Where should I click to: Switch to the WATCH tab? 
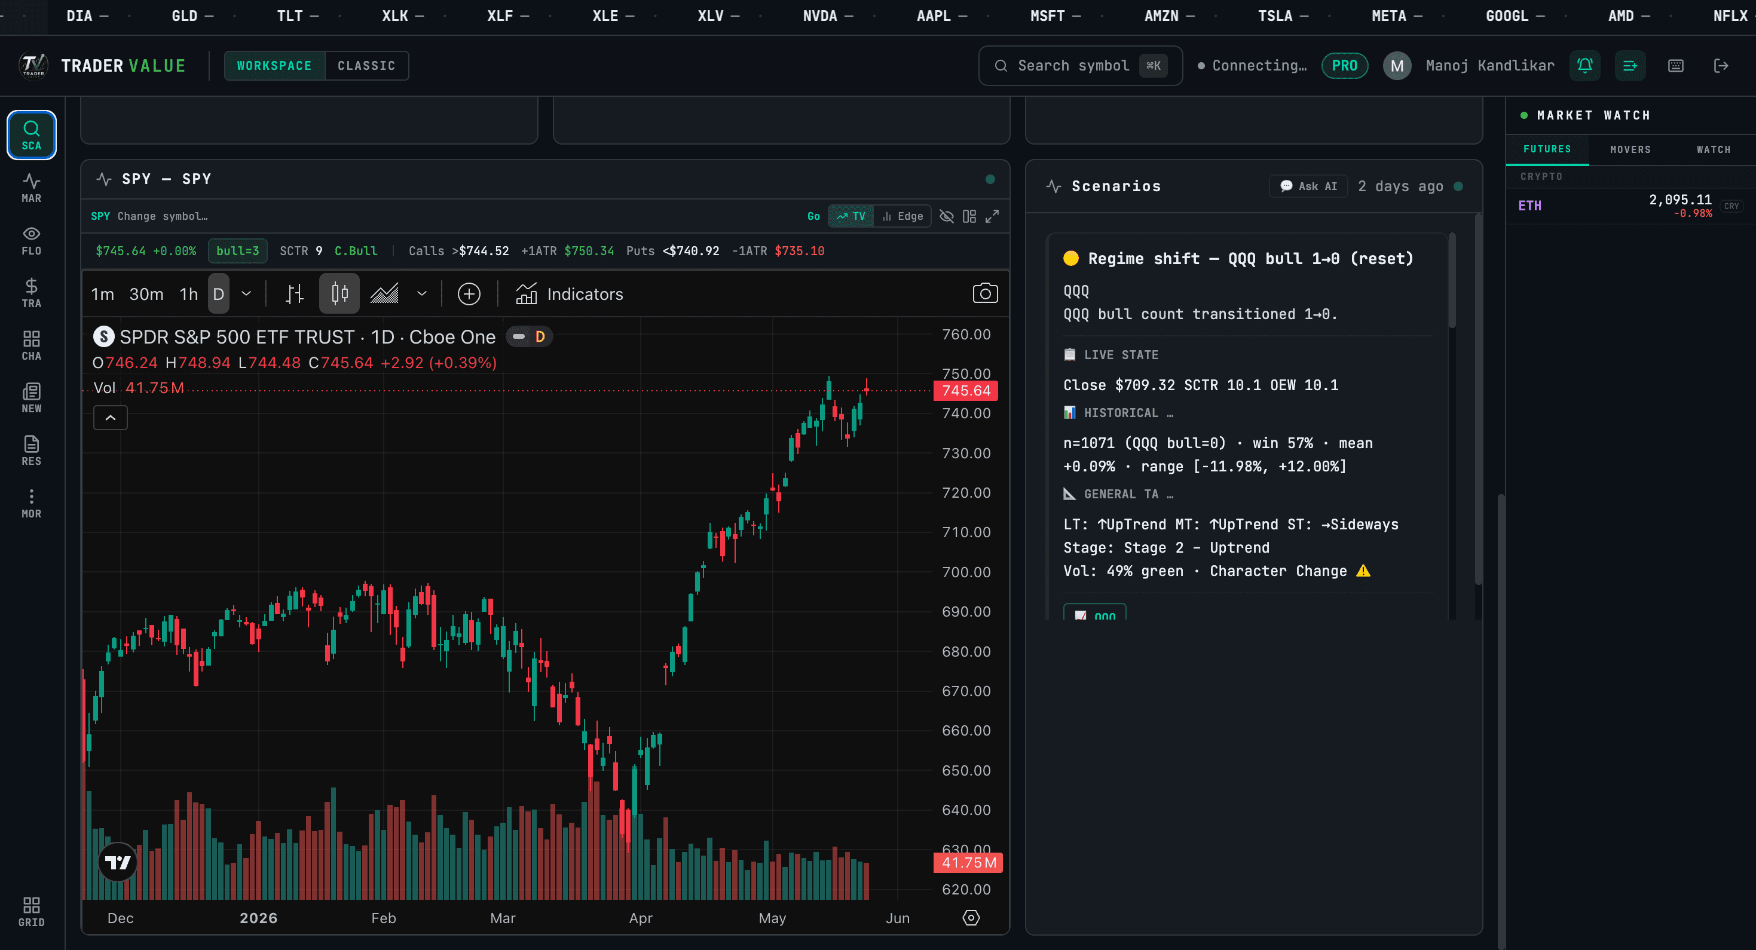[1713, 149]
